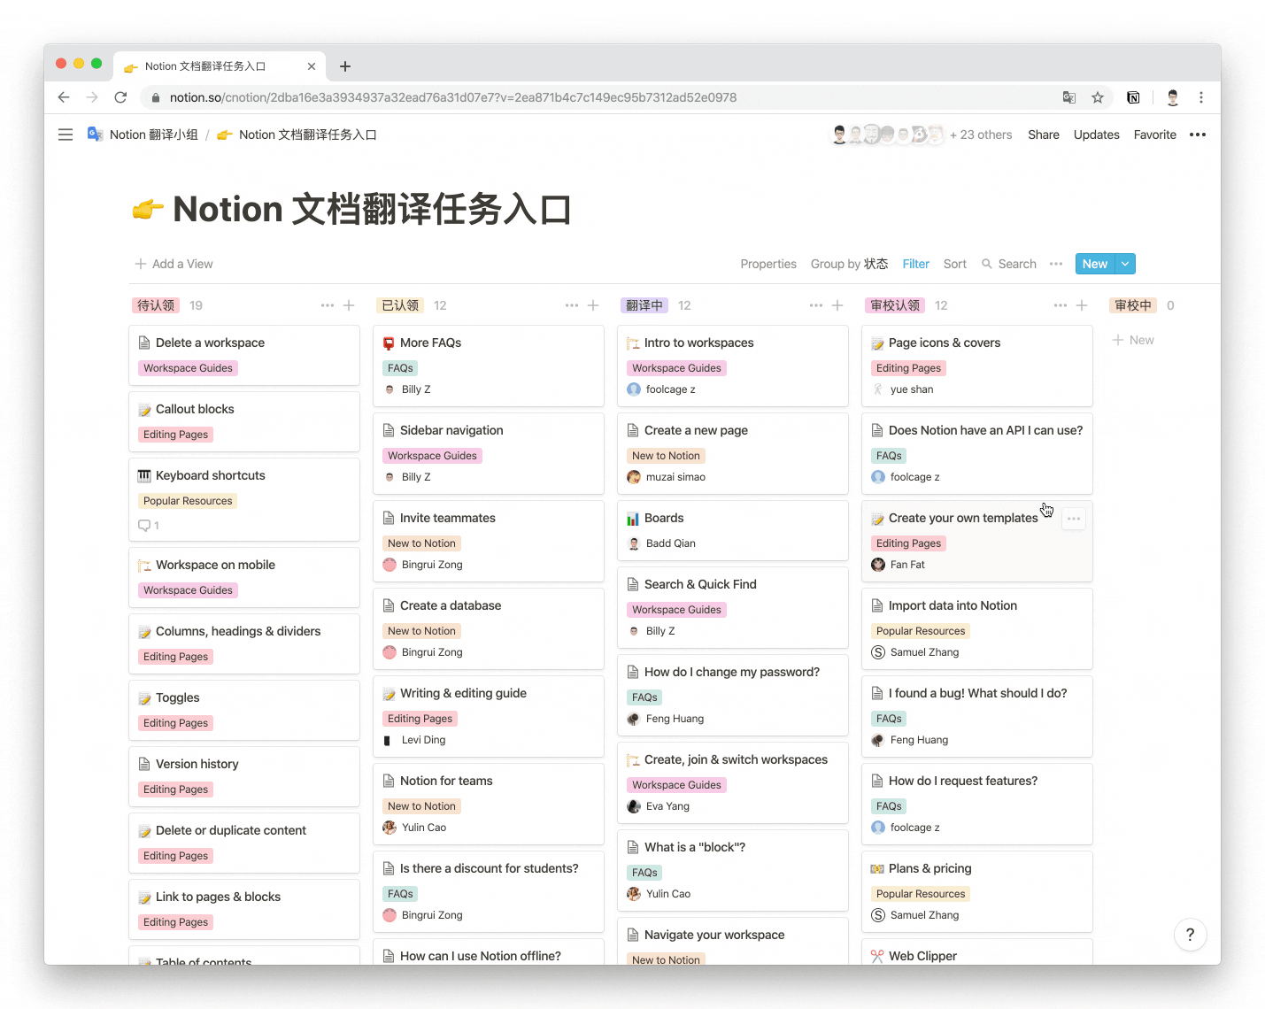
Task: Click the blue New button
Action: [x=1095, y=264]
